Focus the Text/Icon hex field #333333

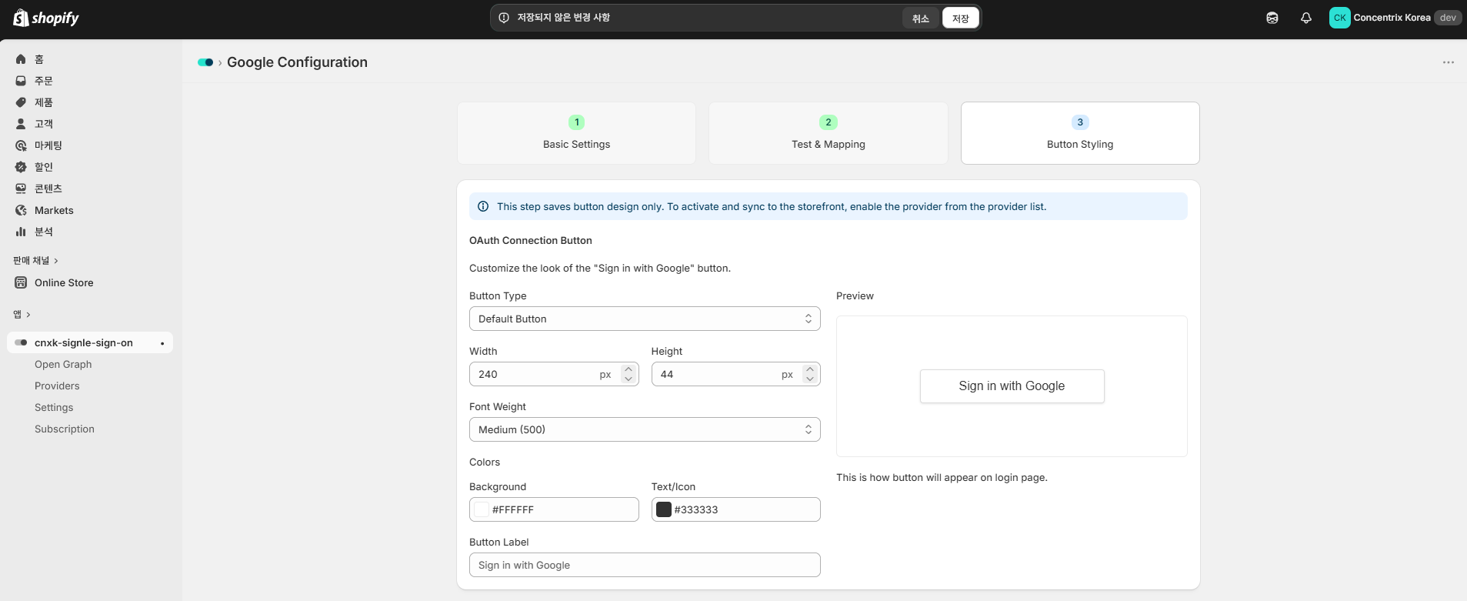coord(736,509)
